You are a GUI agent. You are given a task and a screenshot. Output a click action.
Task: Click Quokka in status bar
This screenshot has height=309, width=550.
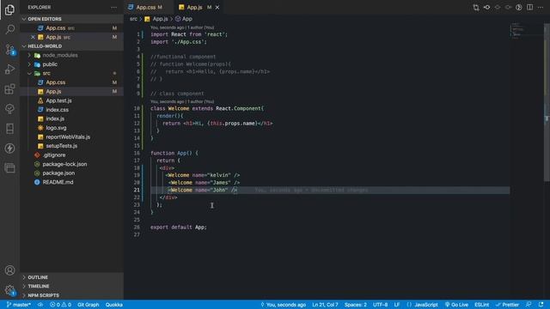point(114,305)
